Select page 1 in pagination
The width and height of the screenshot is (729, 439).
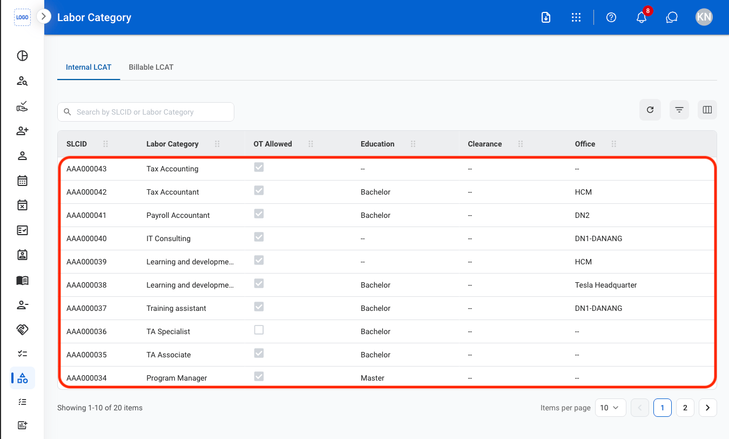663,408
